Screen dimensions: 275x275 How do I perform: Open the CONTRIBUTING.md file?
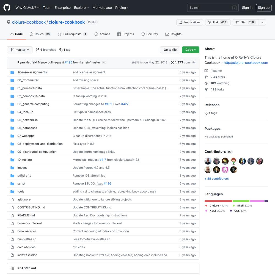[x=31, y=207]
